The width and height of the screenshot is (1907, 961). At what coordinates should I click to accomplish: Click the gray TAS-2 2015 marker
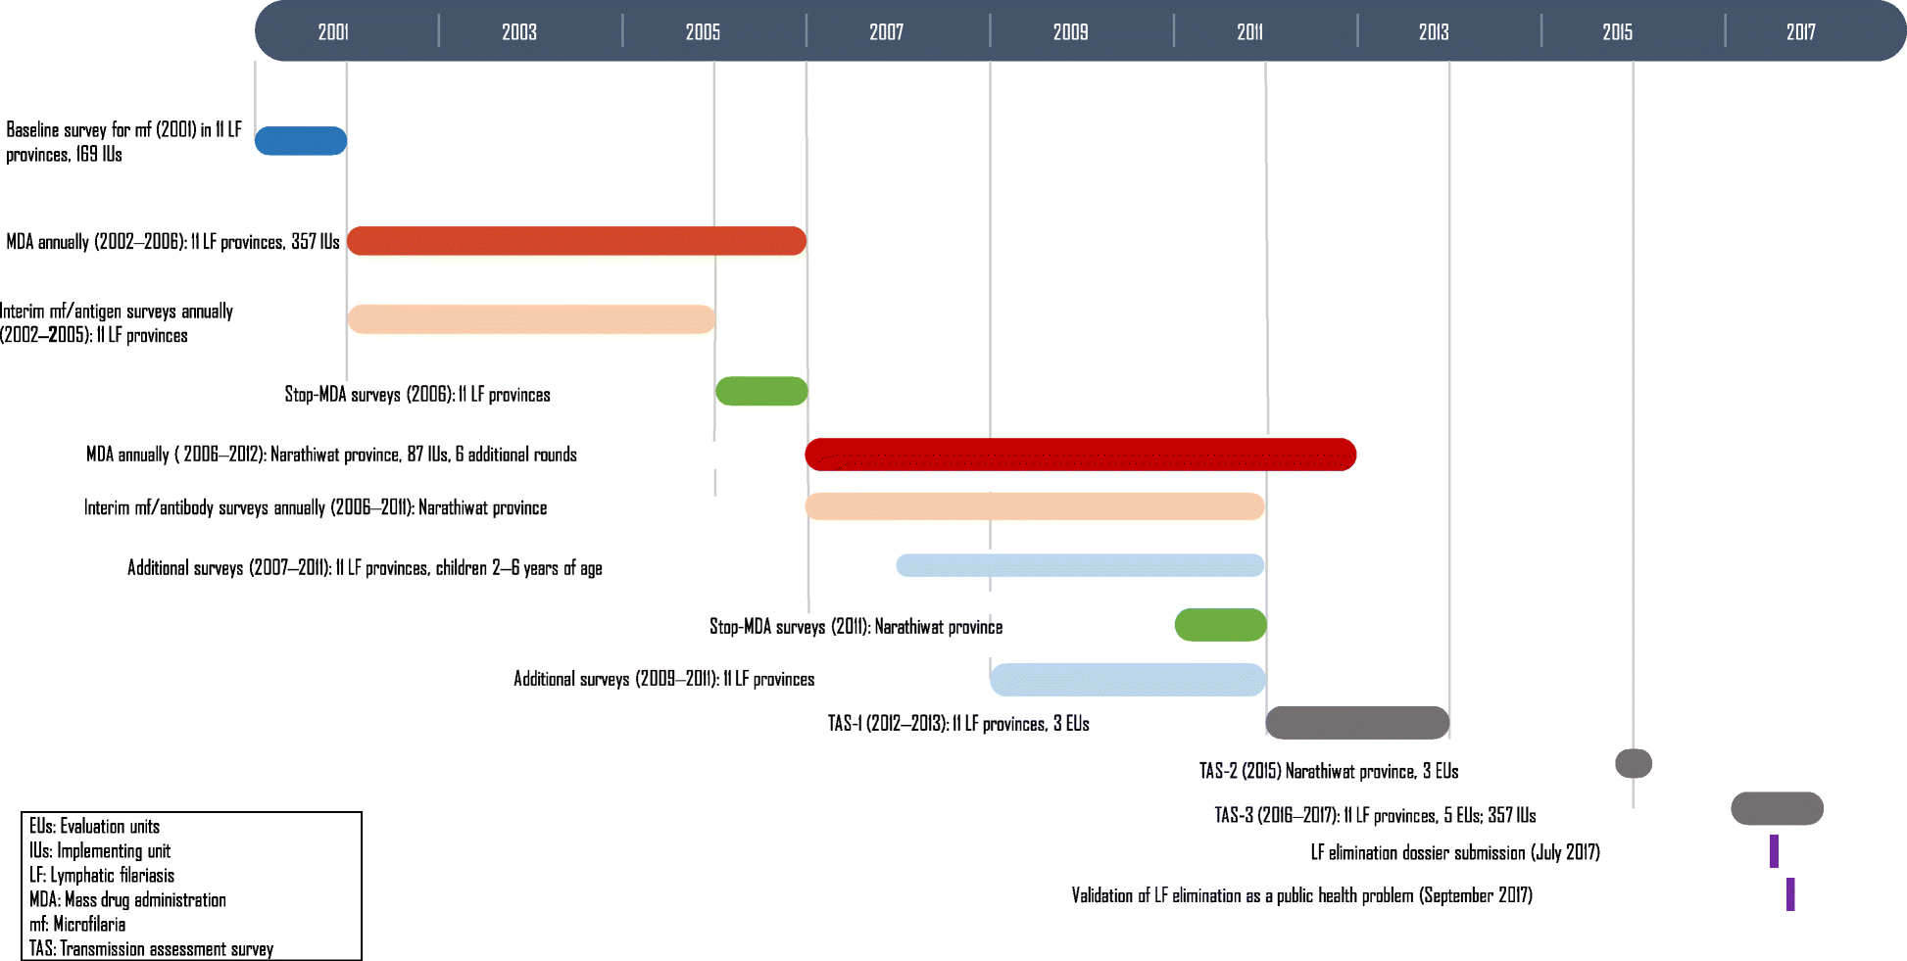1634,763
